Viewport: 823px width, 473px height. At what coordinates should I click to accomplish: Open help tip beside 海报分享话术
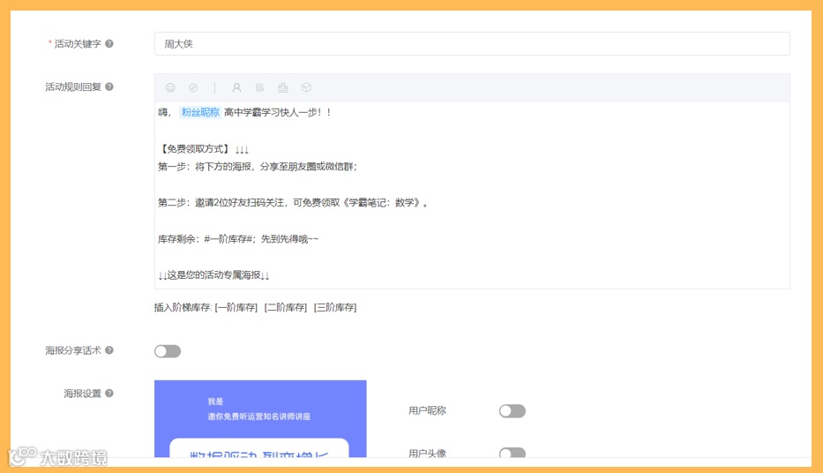coord(109,350)
